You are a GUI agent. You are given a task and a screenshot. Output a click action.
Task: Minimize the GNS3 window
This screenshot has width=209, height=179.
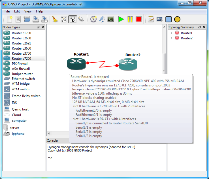tap(182, 3)
